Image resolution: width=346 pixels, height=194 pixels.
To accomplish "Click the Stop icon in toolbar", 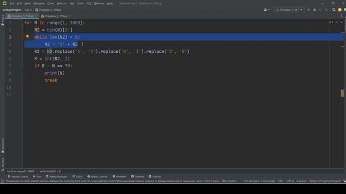I will click(x=327, y=10).
